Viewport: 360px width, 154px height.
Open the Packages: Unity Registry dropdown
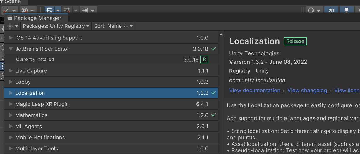[x=56, y=26]
